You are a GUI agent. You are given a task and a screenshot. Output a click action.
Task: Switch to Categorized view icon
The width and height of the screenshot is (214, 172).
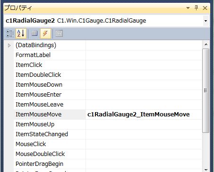click(10, 33)
